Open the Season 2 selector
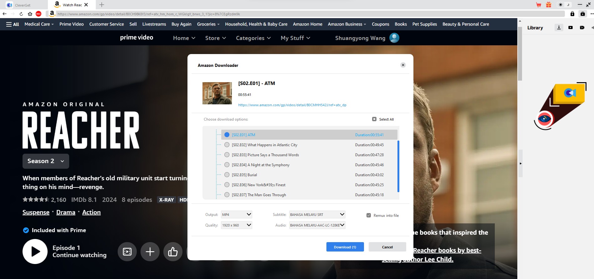This screenshot has height=279, width=594. click(46, 161)
